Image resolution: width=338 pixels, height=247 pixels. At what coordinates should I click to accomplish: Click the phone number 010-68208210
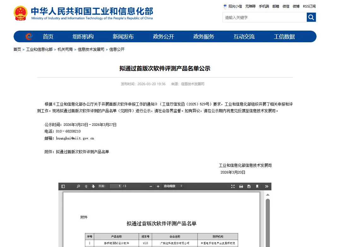coord(68,131)
